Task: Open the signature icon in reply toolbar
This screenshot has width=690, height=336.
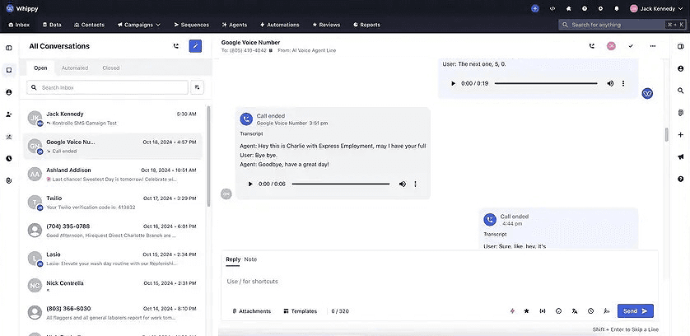Action: pyautogui.click(x=607, y=311)
